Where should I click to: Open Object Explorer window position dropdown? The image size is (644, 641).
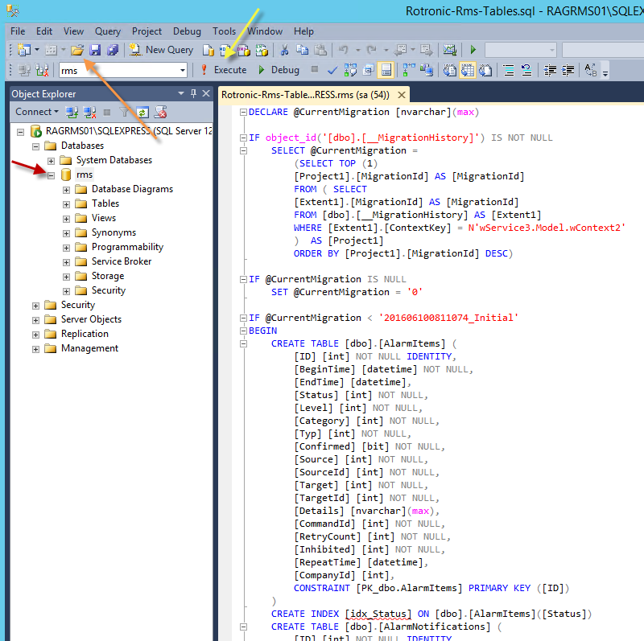[181, 93]
